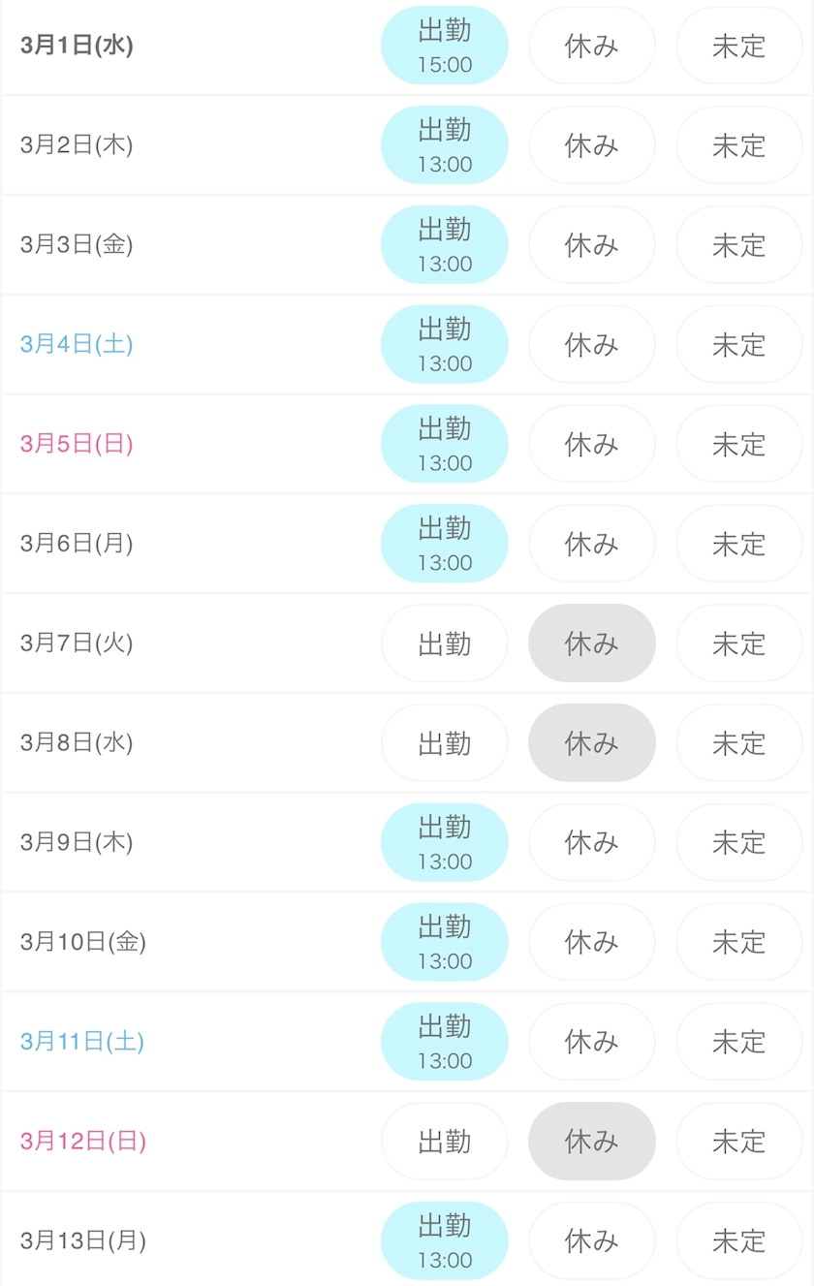Viewport: 814px width, 1286px height.
Task: Select 出勤 15:00 for 3月1日(水)
Action: click(x=445, y=46)
